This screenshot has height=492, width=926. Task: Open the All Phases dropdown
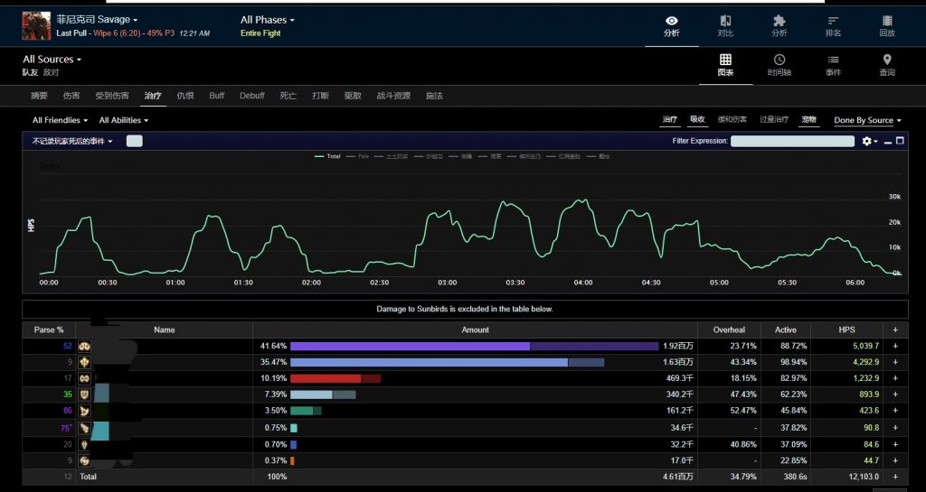point(268,20)
